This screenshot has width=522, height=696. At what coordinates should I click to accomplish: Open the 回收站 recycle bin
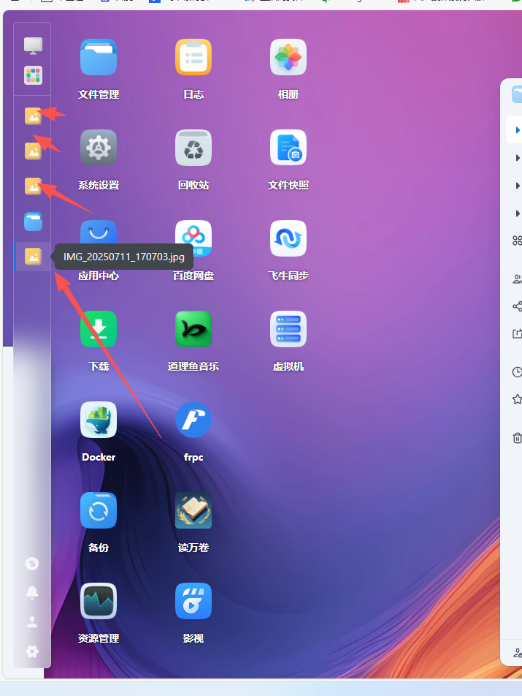[x=193, y=148]
